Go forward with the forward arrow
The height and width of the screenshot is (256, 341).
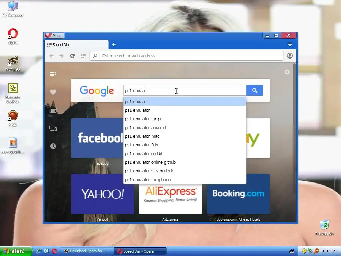(62, 56)
